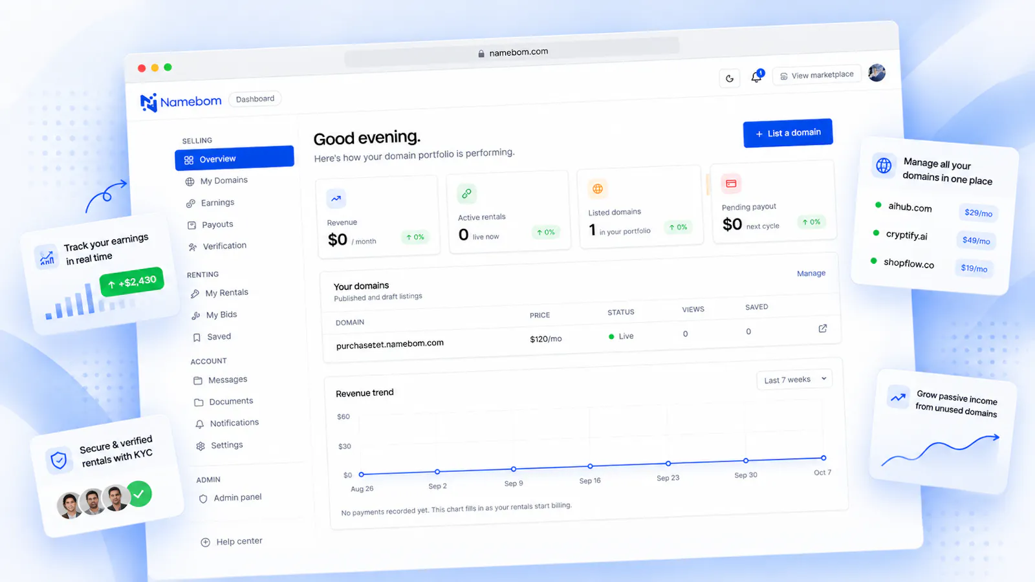
Task: Click the aihub.com domain in the promo card
Action: 910,207
